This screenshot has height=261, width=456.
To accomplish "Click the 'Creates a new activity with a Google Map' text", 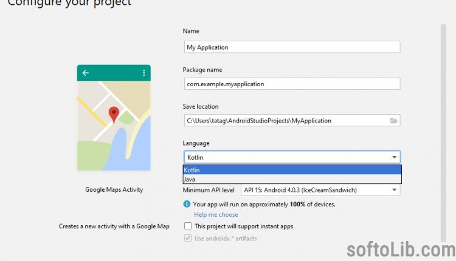I will 114,226.
